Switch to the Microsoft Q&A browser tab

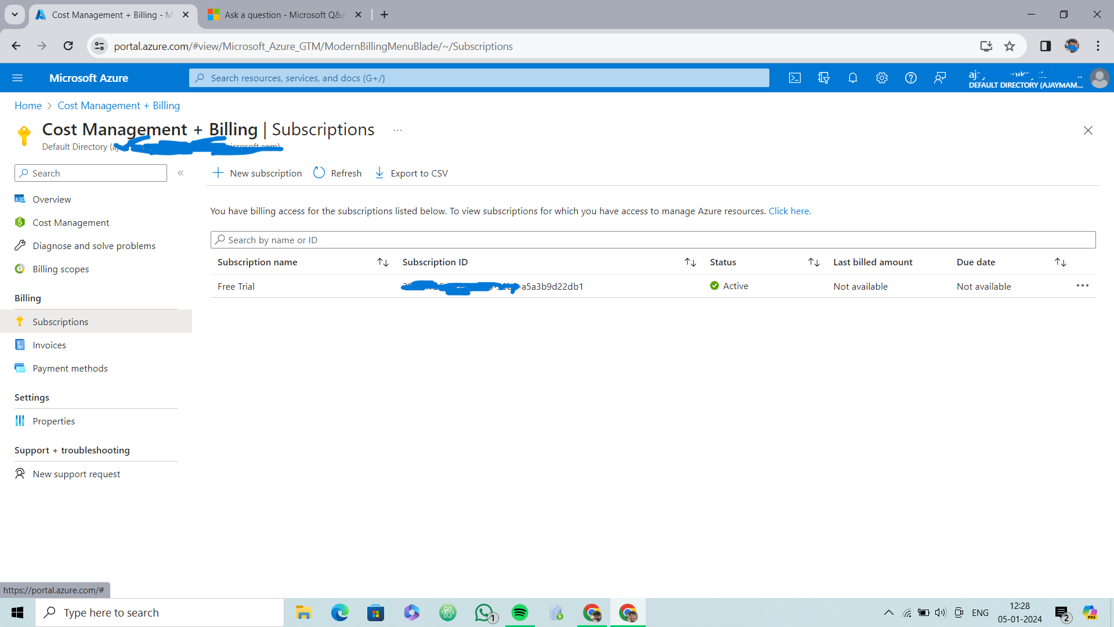(x=284, y=15)
